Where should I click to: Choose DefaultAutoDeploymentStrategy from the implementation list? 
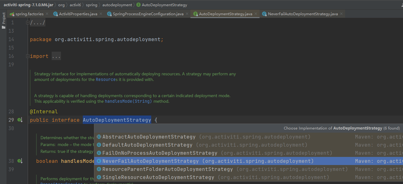point(248,145)
